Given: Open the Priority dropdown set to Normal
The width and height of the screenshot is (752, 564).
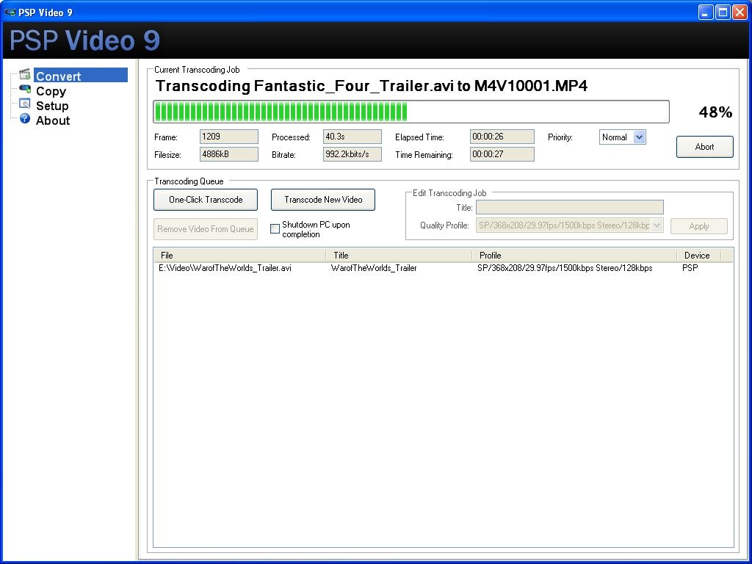Looking at the screenshot, I should tap(638, 137).
